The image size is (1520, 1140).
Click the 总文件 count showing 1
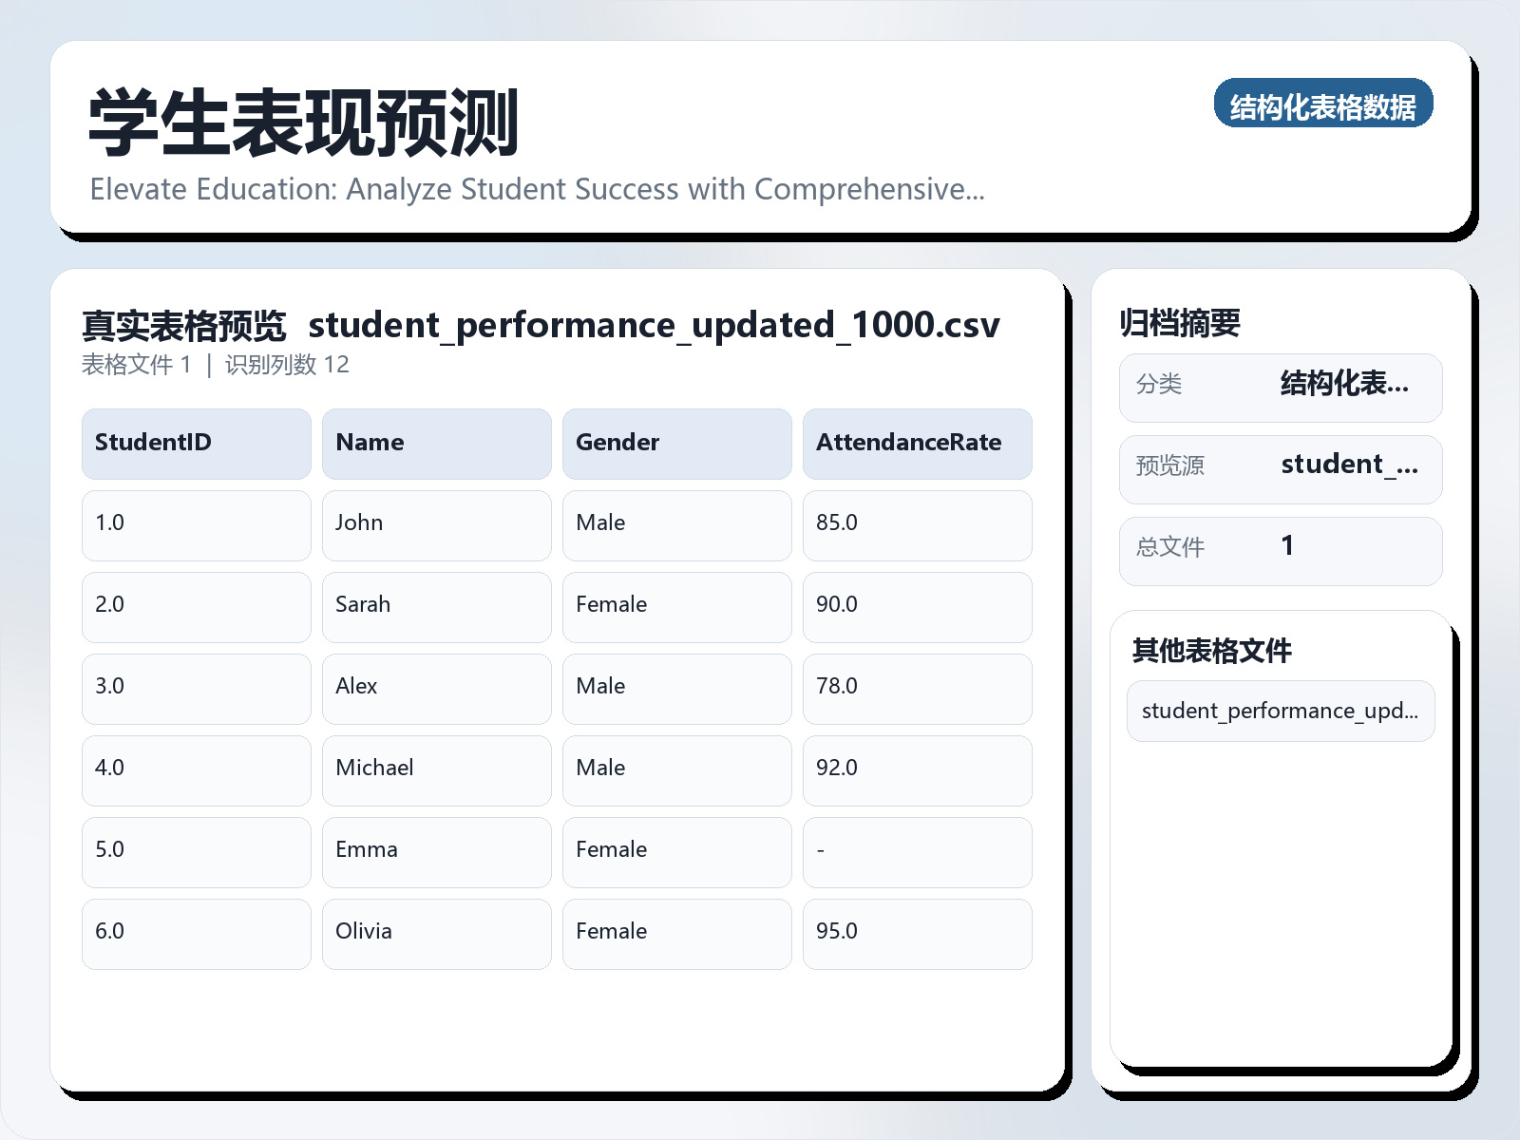pyautogui.click(x=1287, y=546)
